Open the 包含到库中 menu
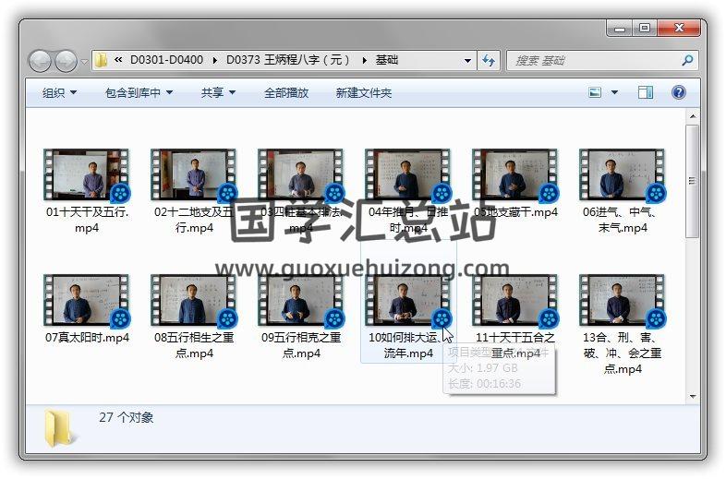 point(139,92)
